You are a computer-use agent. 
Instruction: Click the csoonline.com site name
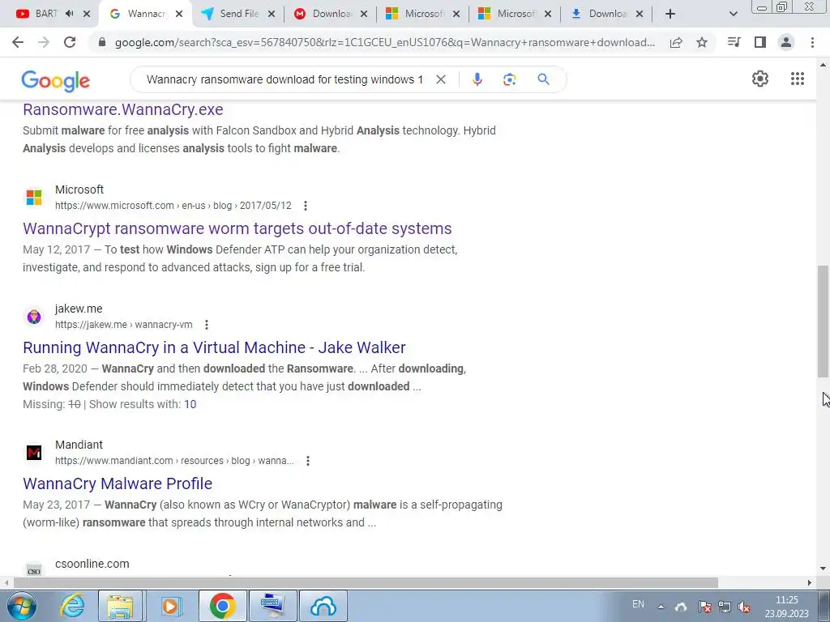[x=92, y=564]
